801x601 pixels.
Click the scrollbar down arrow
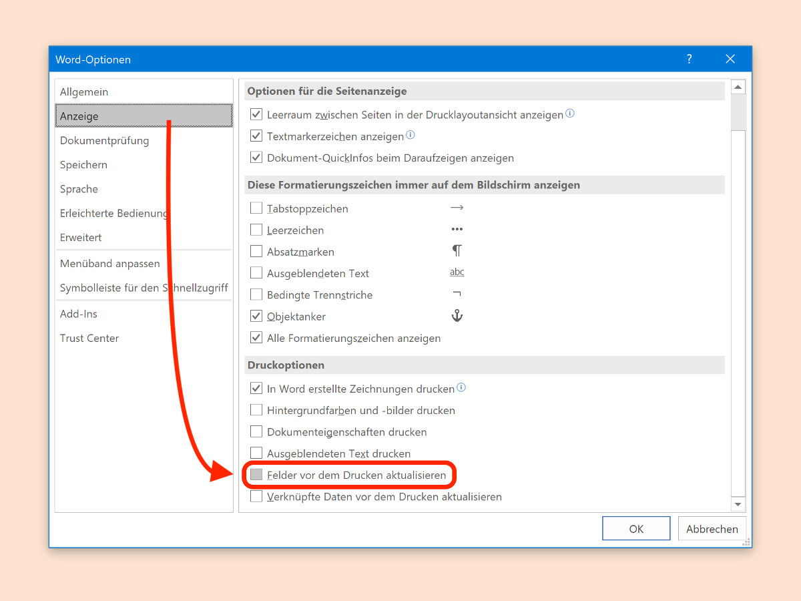738,504
